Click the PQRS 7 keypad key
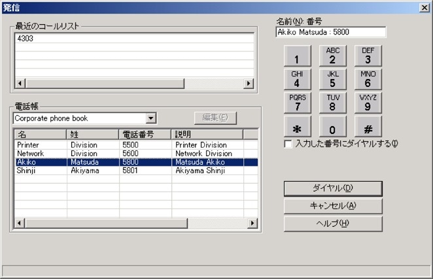This screenshot has height=279, width=433. tap(297, 103)
